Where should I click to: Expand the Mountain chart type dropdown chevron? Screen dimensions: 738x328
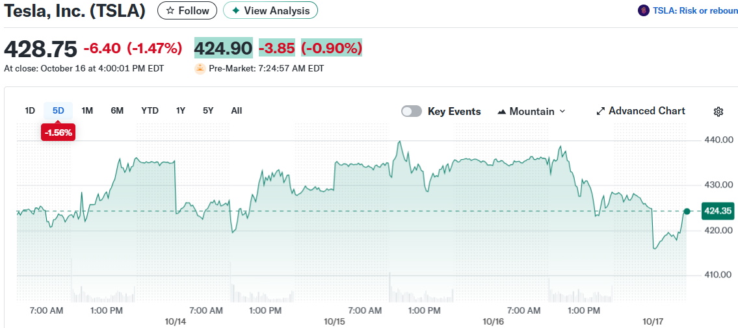[562, 111]
